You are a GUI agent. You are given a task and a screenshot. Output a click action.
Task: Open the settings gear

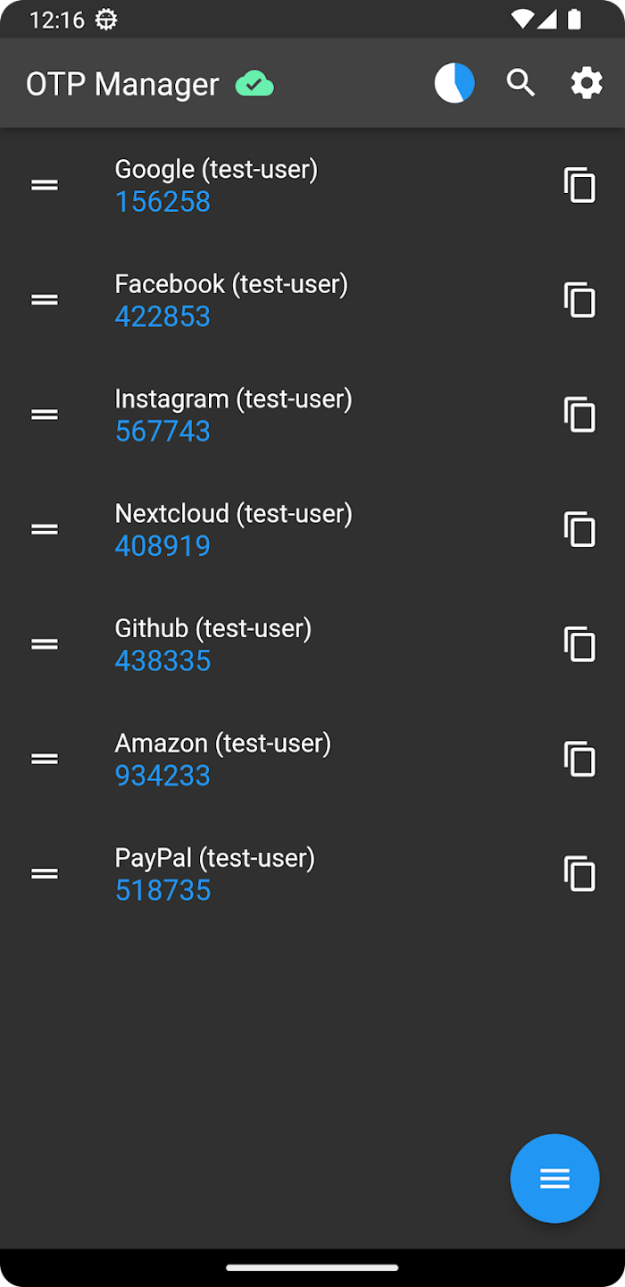click(x=586, y=82)
